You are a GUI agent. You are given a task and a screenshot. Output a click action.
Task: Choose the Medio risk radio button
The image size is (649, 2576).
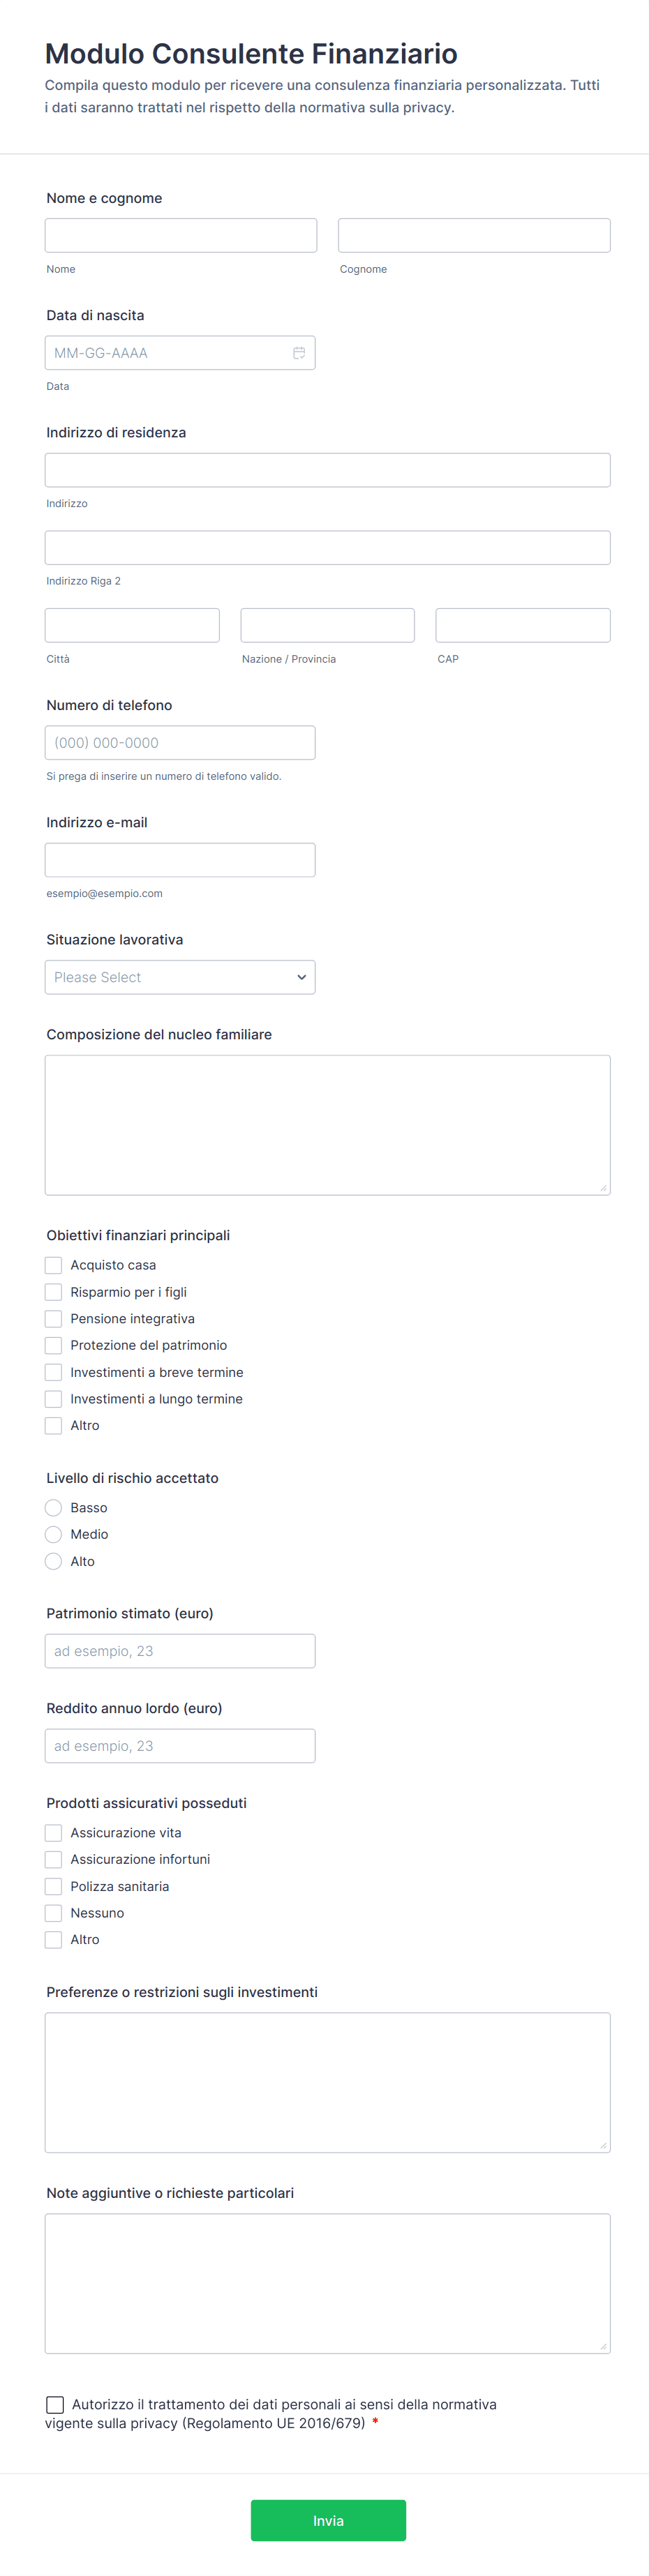[54, 1534]
